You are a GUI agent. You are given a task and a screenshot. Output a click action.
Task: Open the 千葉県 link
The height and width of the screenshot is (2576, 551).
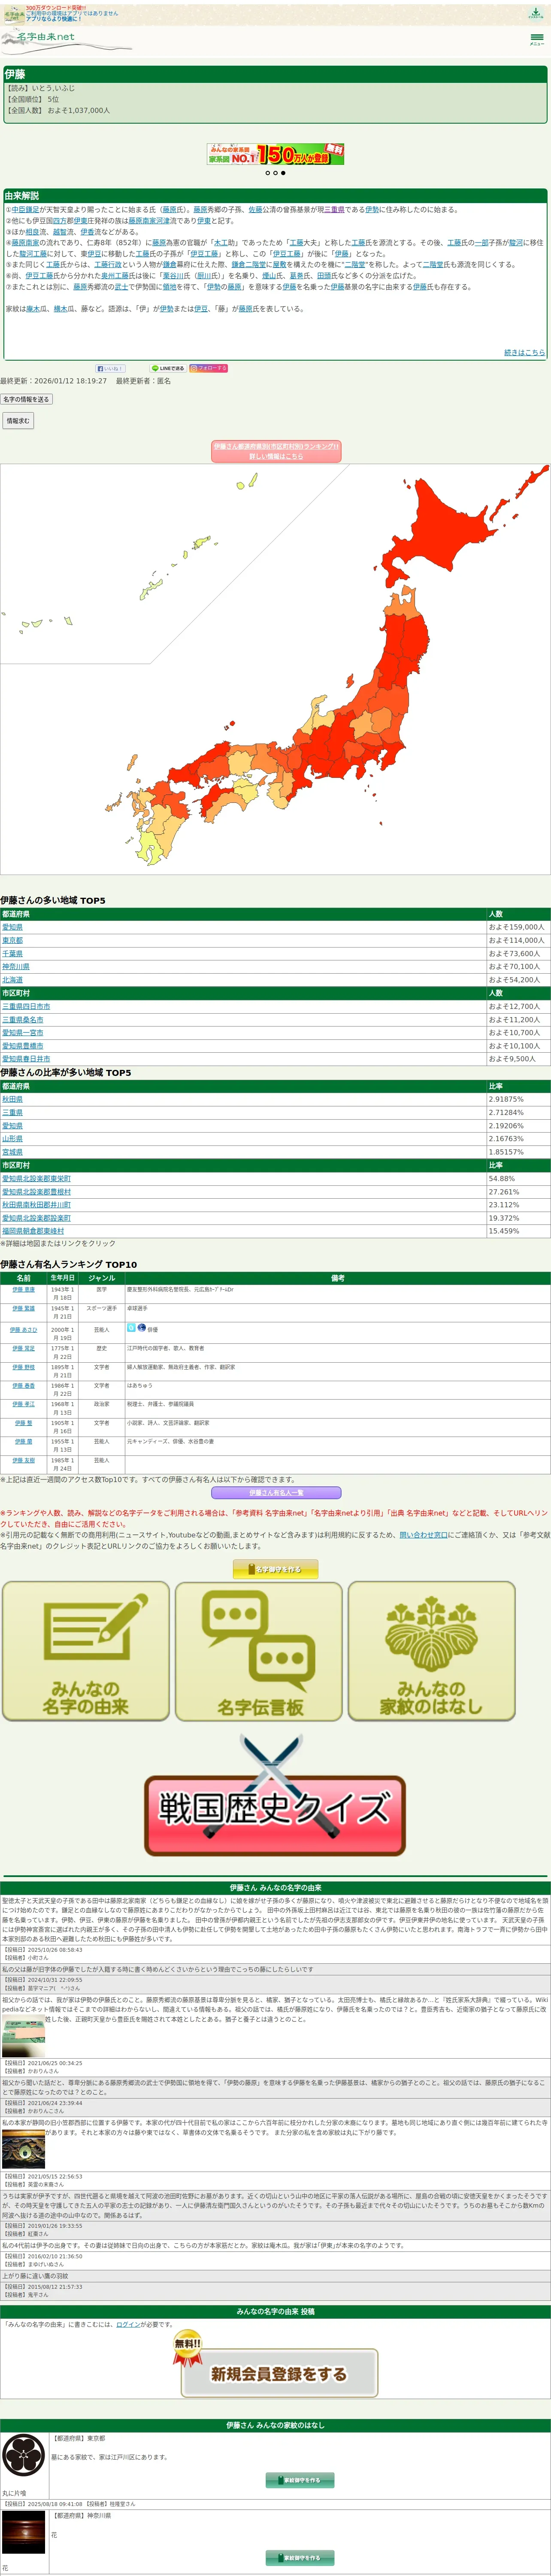point(12,953)
